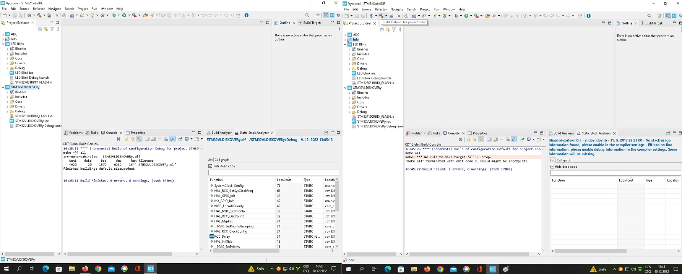Click Link with Editor icon in right Project Explorer
The image size is (682, 274).
click(388, 29)
